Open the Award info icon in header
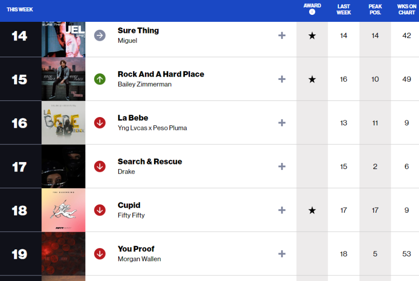Image resolution: width=419 pixels, height=281 pixels. click(x=312, y=12)
